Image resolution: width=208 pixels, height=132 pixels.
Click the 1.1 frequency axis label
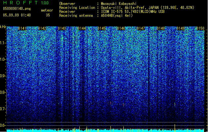(x=3, y=43)
